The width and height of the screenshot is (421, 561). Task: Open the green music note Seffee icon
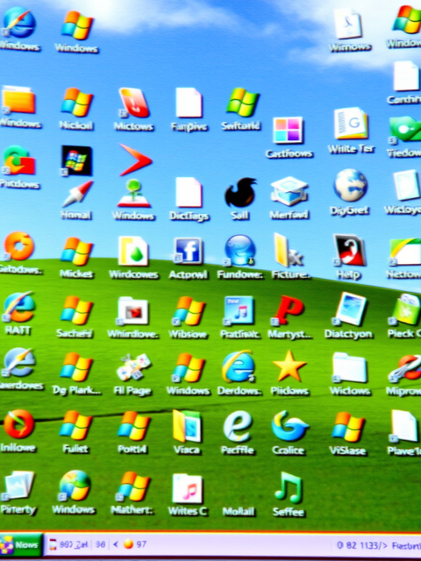[x=289, y=487]
